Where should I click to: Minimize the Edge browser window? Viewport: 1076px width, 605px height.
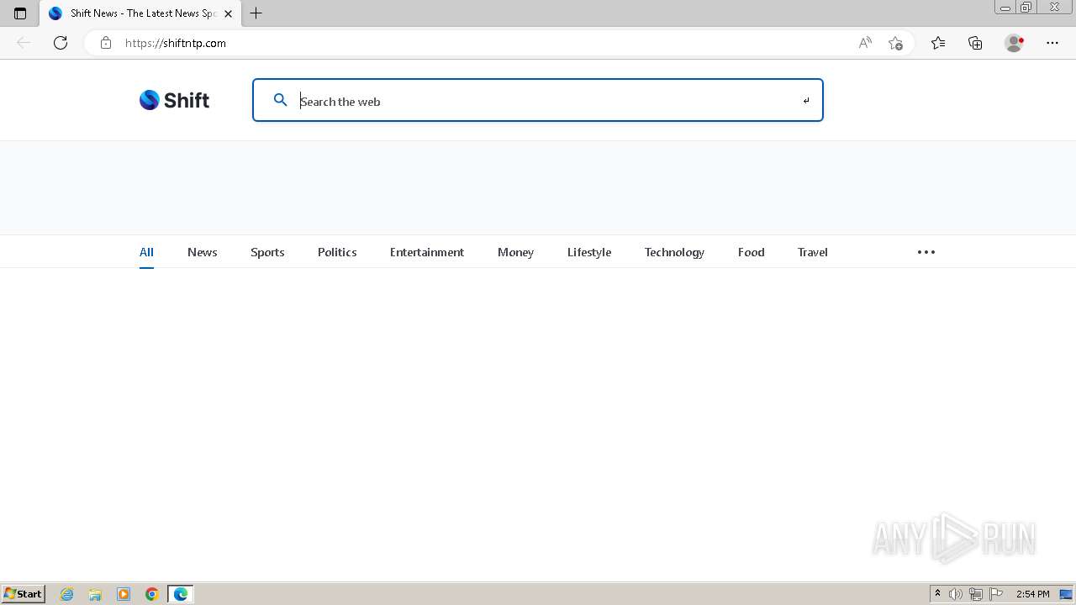click(x=1005, y=8)
